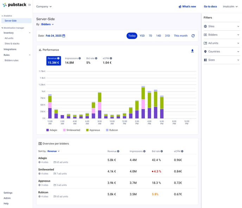Select the Revenue metric card
The image size is (242, 208).
click(x=53, y=61)
